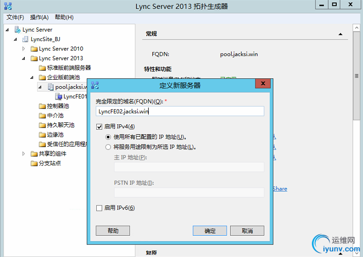The image size is (363, 257).
Task: Expand the Lync Server 2010 tree node
Action: pos(24,49)
